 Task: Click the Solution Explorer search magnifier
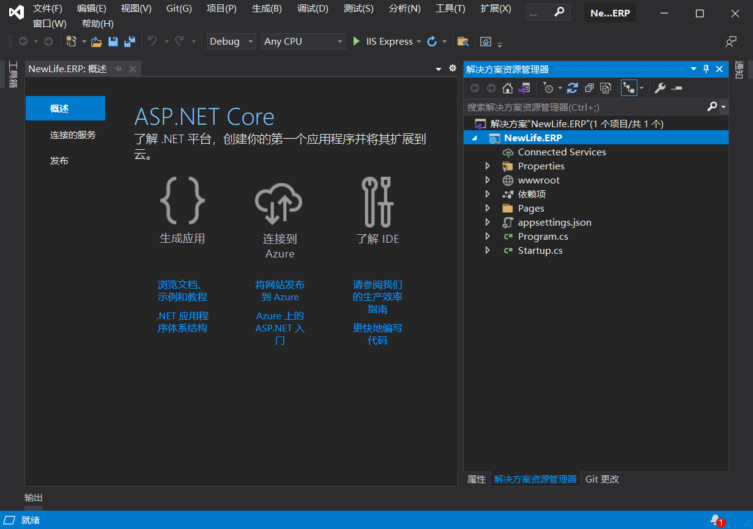coord(712,107)
